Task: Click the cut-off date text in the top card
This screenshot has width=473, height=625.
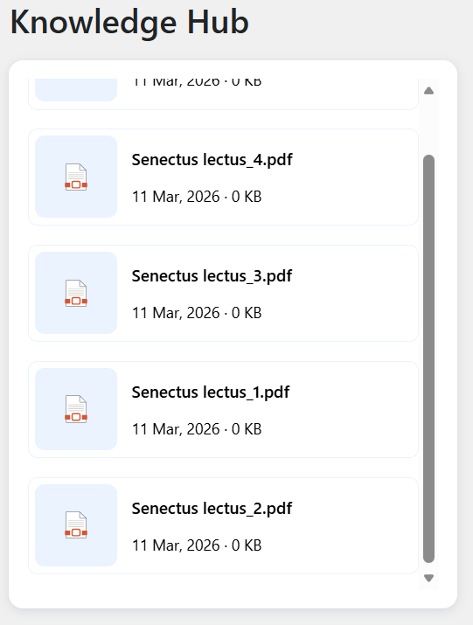Action: tap(197, 82)
